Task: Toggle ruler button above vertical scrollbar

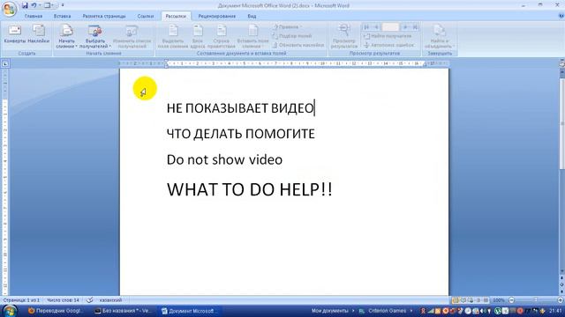Action: tap(561, 64)
